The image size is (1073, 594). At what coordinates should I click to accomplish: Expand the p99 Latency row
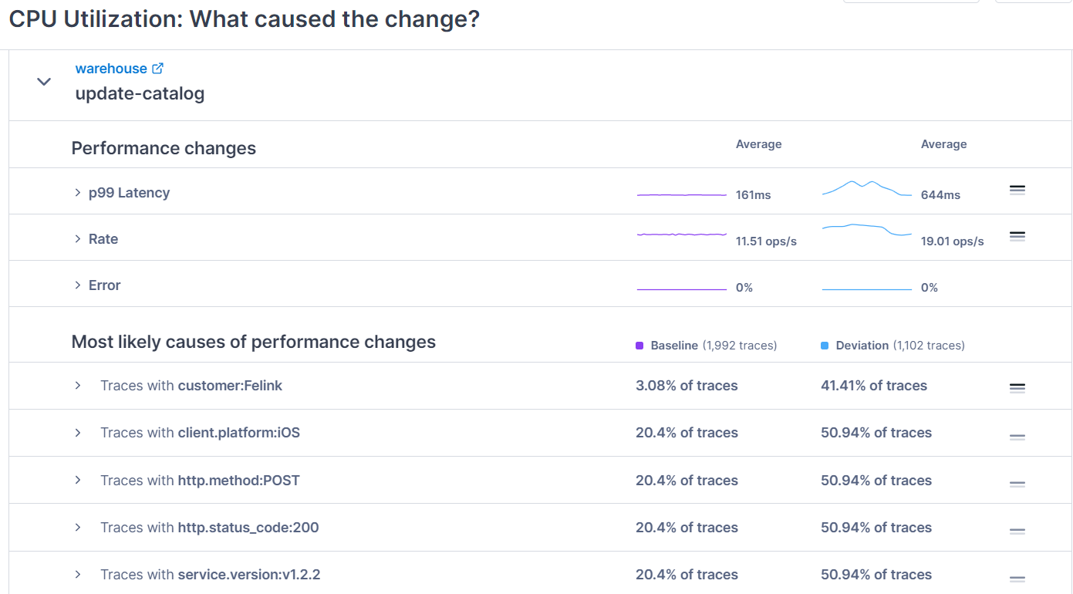coord(77,193)
